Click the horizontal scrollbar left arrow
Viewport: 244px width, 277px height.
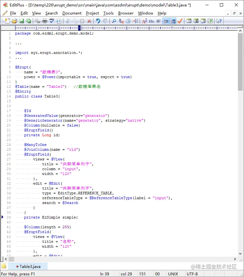(x=6, y=259)
